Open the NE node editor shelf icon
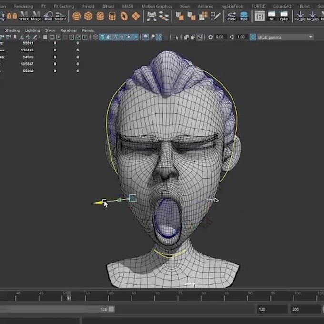Viewport: 324px width, 324px height. click(x=273, y=16)
